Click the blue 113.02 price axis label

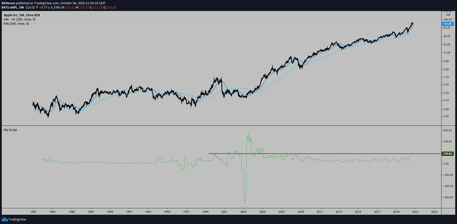pos(447,24)
